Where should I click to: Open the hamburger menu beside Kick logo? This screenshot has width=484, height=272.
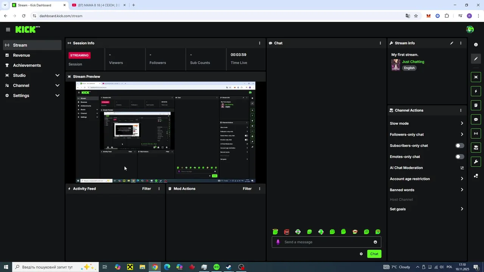pyautogui.click(x=8, y=29)
